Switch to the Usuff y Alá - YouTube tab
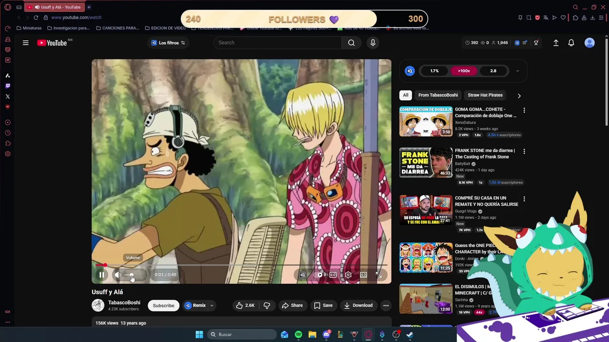 (54, 7)
